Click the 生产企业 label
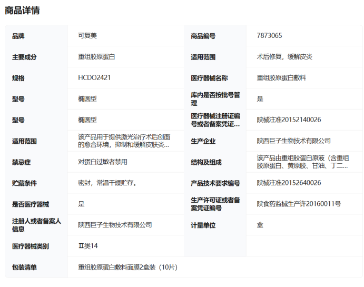Screen dimensions: 364x287 [x=203, y=141]
